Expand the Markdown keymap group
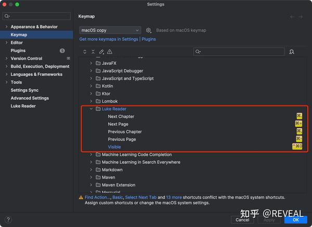 (91, 170)
